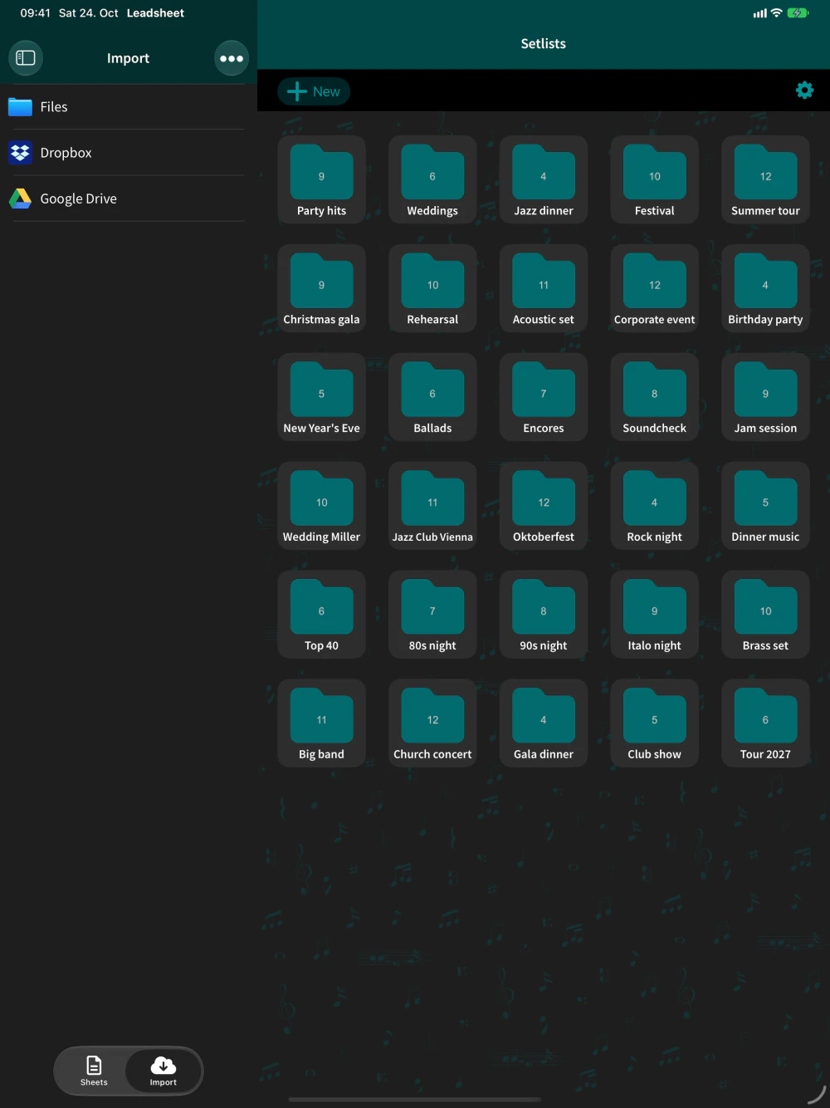Open the Party hits setlist folder
Viewport: 830px width, 1108px height.
(x=321, y=180)
